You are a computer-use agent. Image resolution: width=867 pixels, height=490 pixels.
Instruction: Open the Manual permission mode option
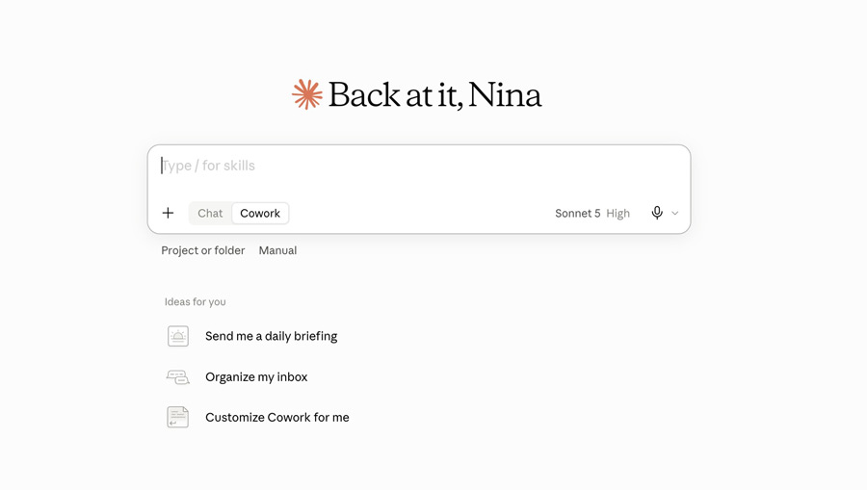277,250
